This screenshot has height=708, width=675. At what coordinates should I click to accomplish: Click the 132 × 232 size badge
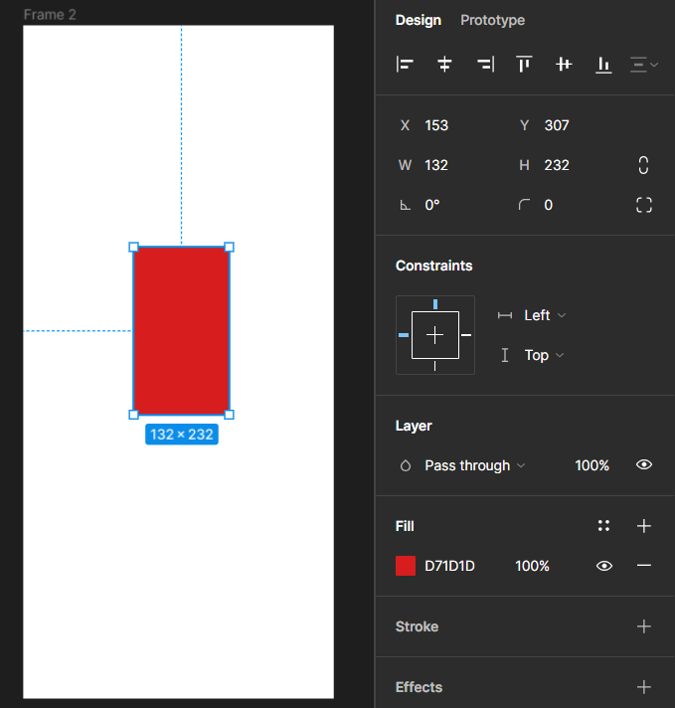tap(182, 435)
